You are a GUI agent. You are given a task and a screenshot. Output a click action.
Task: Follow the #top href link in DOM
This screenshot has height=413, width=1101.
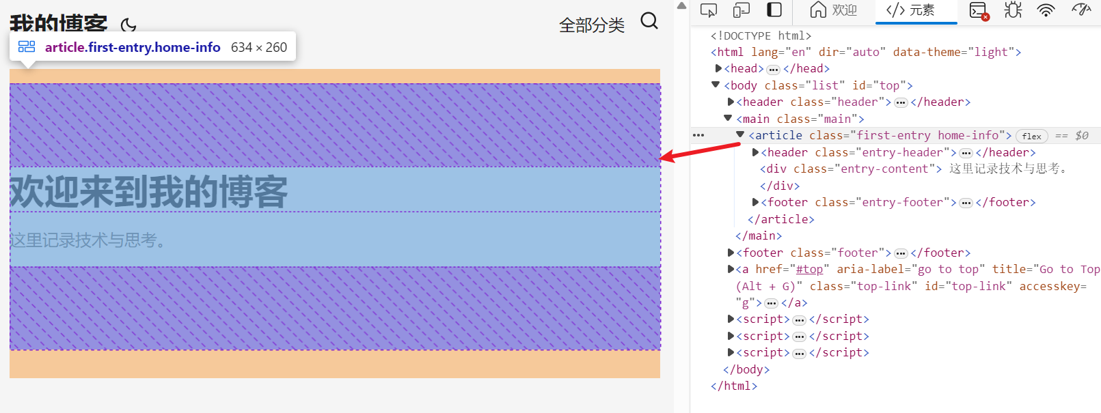click(x=810, y=270)
